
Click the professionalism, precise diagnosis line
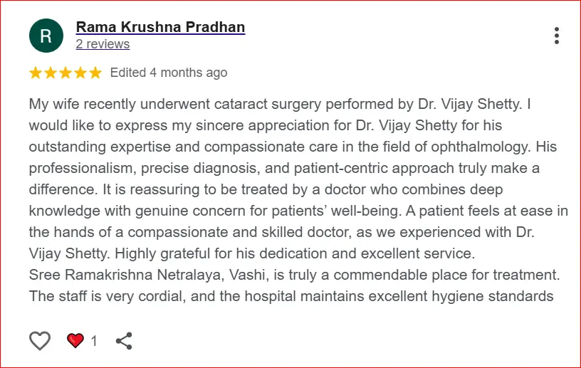tap(284, 168)
